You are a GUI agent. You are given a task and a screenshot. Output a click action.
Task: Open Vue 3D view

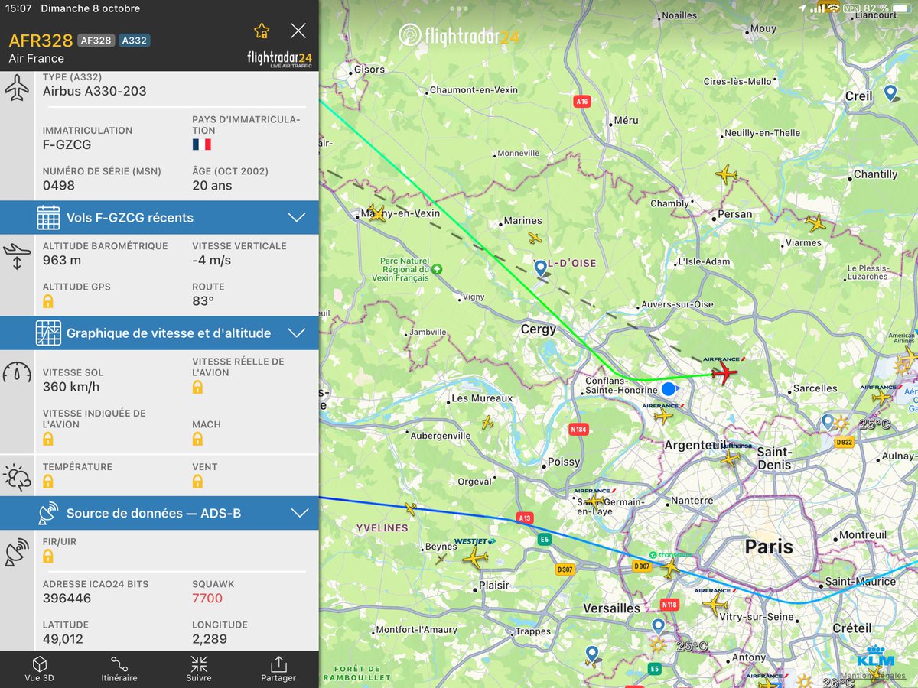click(x=40, y=669)
